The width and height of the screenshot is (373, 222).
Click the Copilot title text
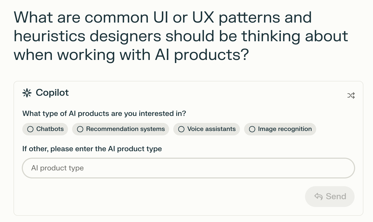pyautogui.click(x=52, y=93)
